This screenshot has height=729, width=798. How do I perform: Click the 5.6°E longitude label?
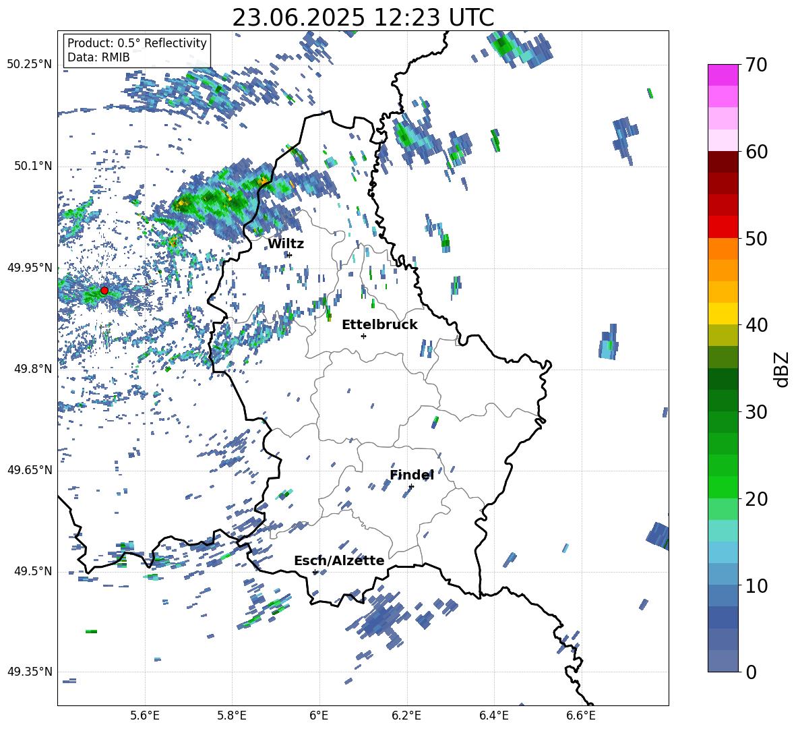[x=145, y=716]
